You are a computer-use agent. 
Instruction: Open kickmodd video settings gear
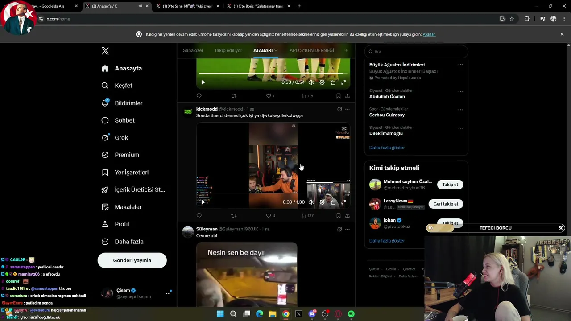coord(322,202)
